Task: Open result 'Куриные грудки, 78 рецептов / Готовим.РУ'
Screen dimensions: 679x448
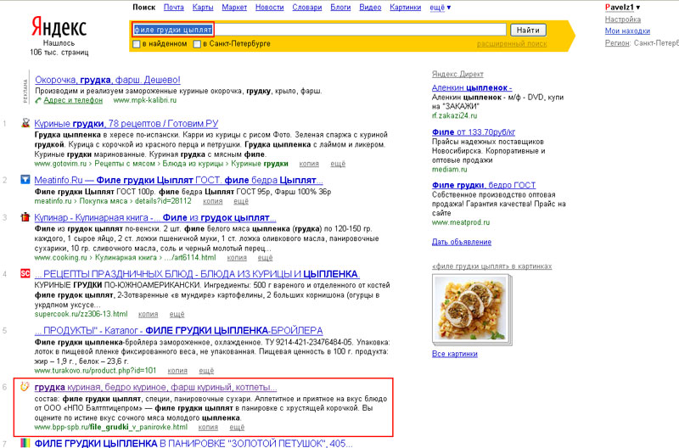Action: [x=126, y=123]
